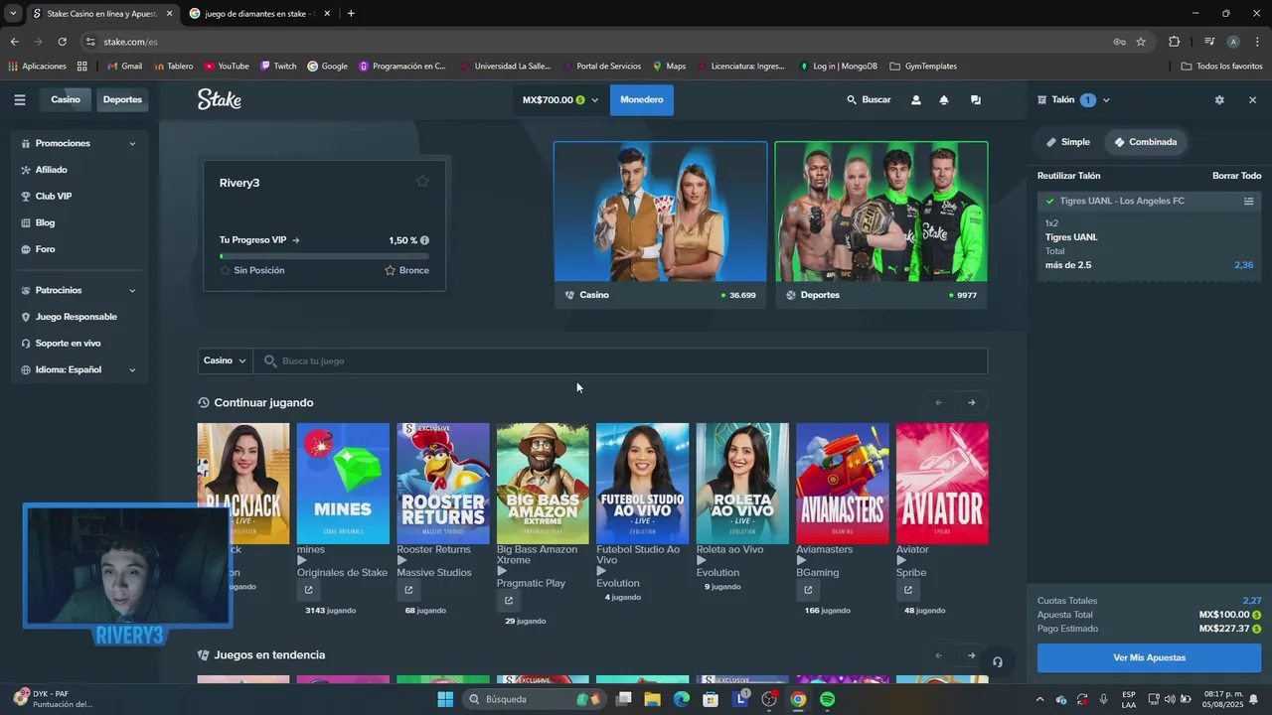Favorite Rivery3 with the star icon
This screenshot has width=1272, height=715.
click(422, 182)
